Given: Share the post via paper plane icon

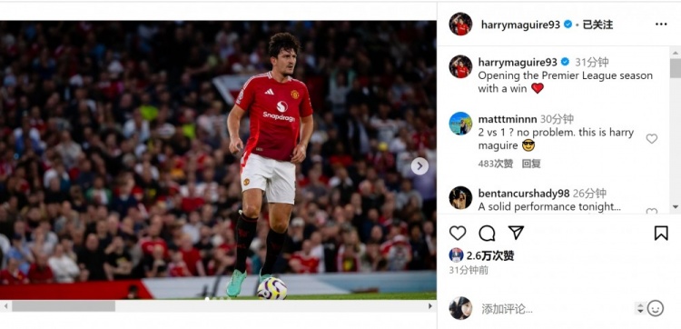Looking at the screenshot, I should 516,233.
